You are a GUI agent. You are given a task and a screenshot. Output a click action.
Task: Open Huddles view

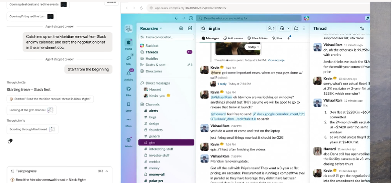tap(166, 59)
